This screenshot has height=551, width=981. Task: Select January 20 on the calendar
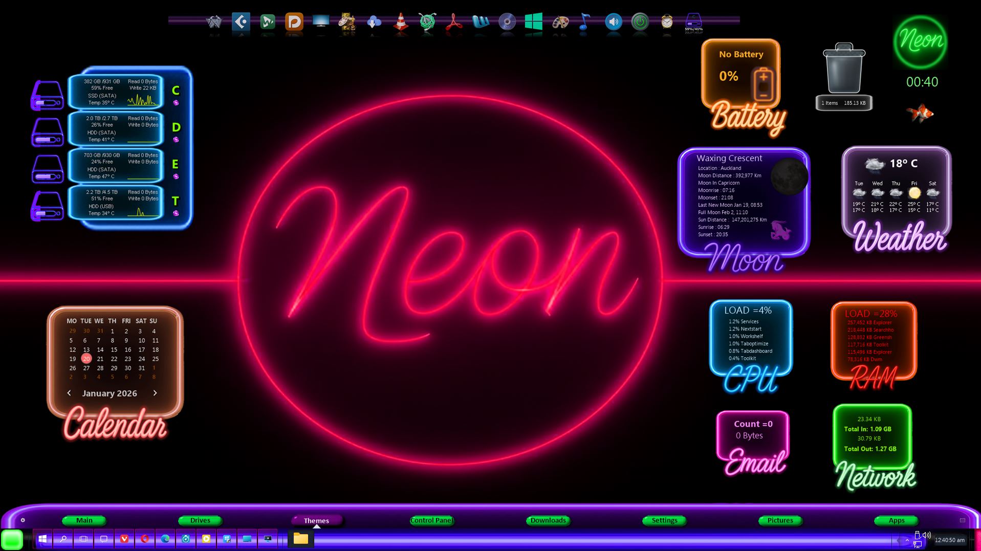86,359
